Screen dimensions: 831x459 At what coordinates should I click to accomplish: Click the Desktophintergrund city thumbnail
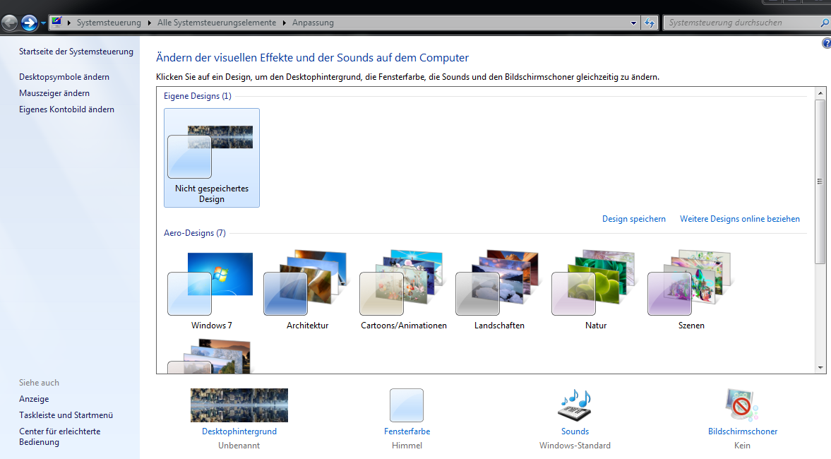tap(239, 405)
